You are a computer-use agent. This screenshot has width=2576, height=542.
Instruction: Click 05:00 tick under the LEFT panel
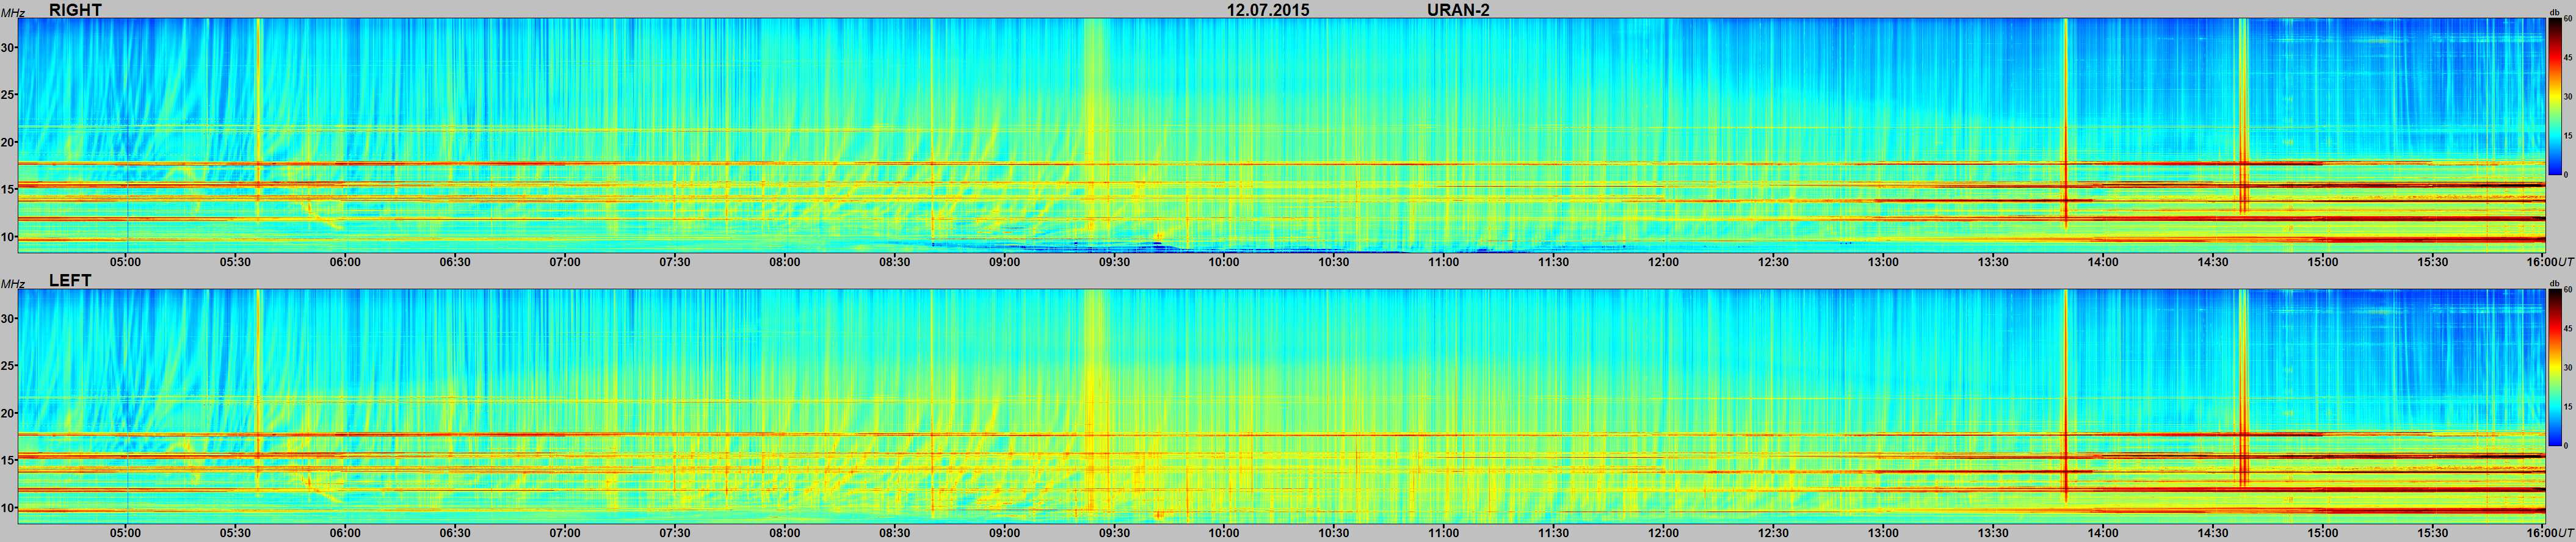125,533
